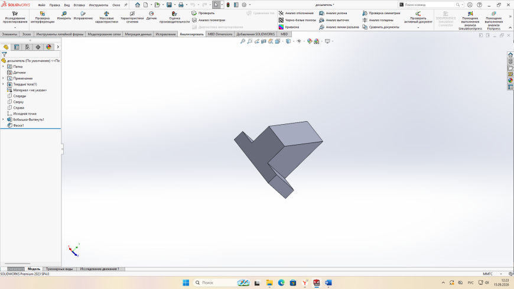Open Исследование проектирования dropdown arrow
The image size is (514, 289).
[x=15, y=28]
